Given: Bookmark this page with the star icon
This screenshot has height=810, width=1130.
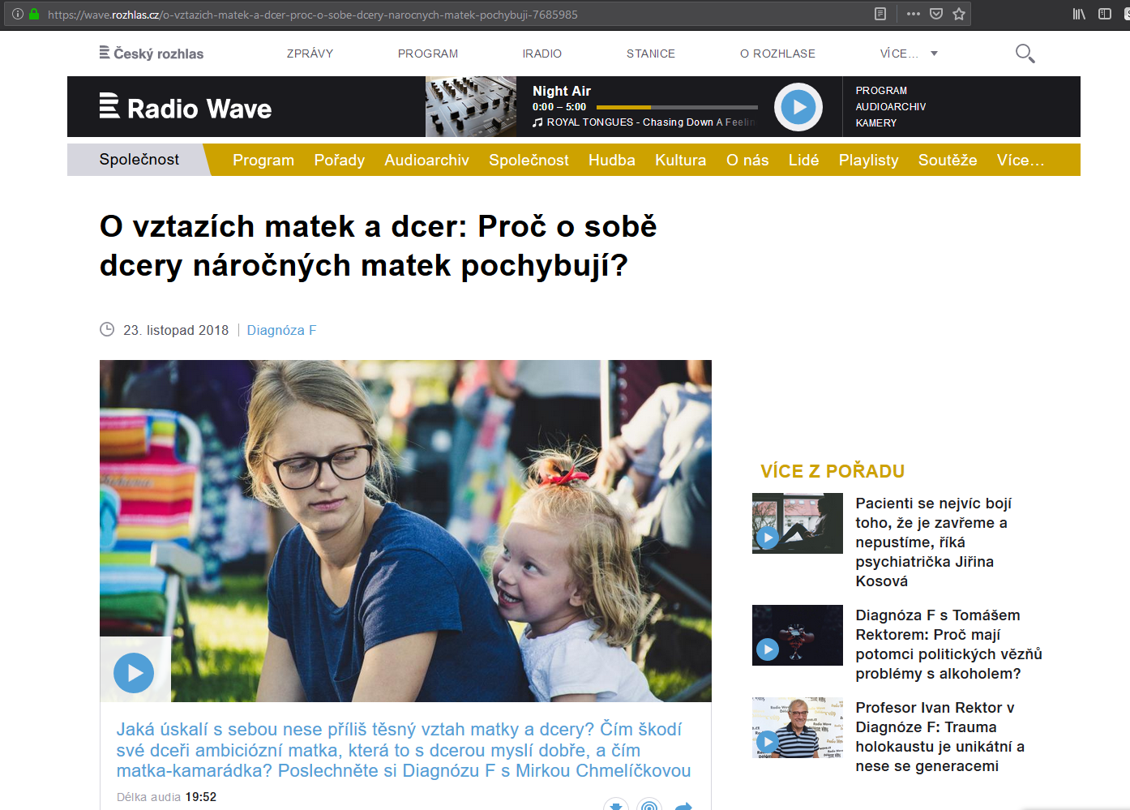Looking at the screenshot, I should (x=959, y=14).
